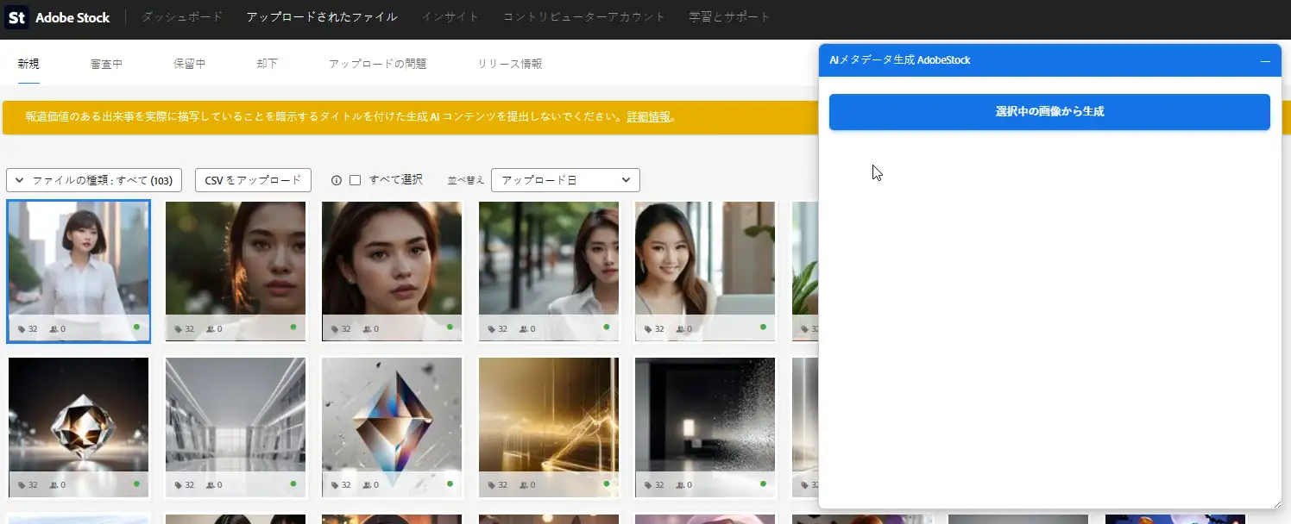Click people icon on dark-background diamond thumbnail
This screenshot has width=1291, height=524.
tap(54, 485)
